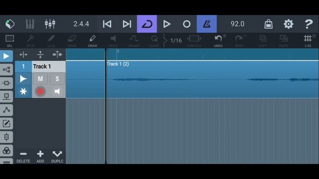Open the routing tree icon in sidebar
Viewport: 319px width, 179px height.
tap(6, 70)
